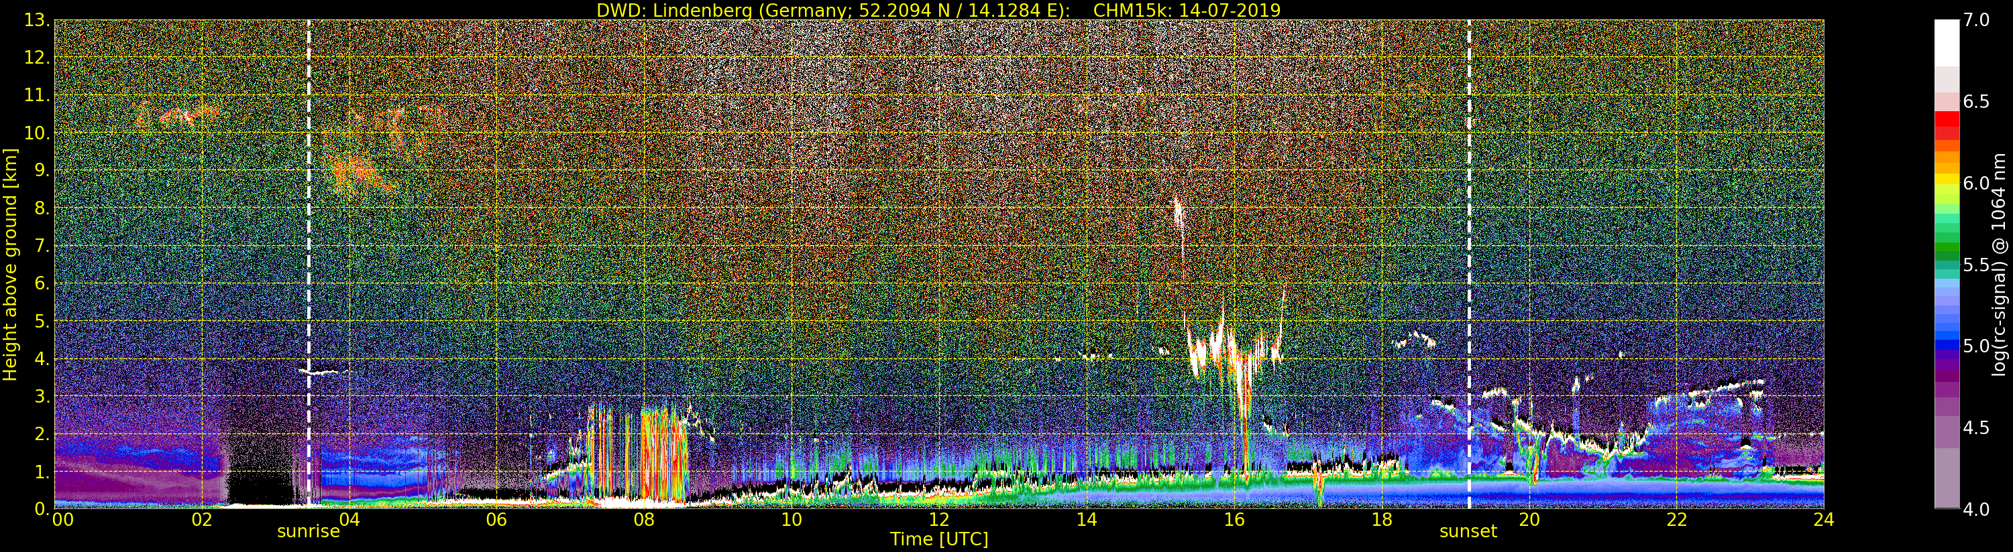Click height axis tick label '6.'
Viewport: 2013px width, 552px height.
[x=42, y=283]
